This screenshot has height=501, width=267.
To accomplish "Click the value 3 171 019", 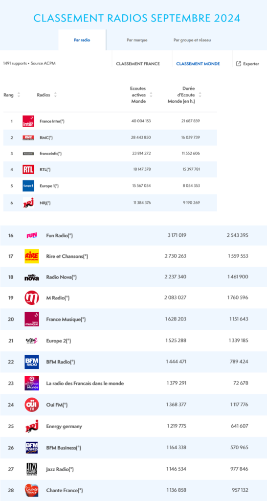I will click(x=177, y=235).
